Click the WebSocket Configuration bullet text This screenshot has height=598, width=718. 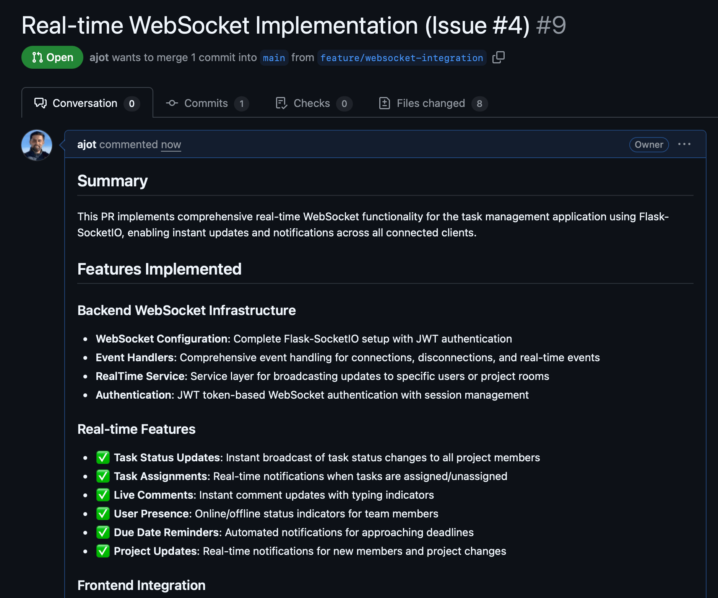pos(304,339)
